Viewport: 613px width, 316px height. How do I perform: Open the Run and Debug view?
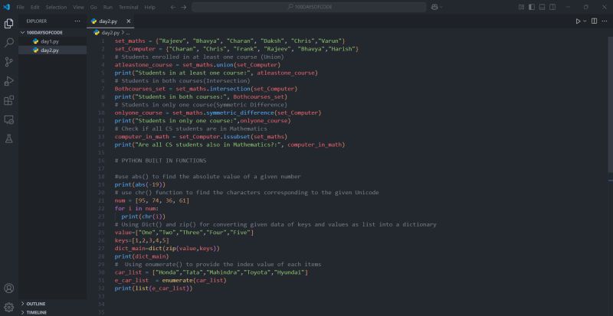click(9, 80)
